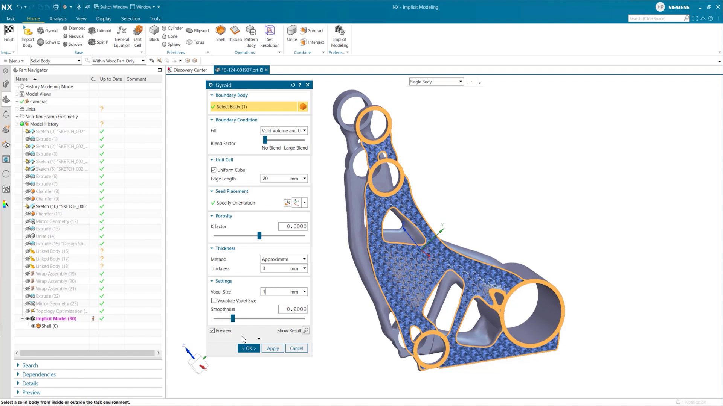Create an Ellipsoid primitive
Image resolution: width=723 pixels, height=406 pixels.
[x=197, y=30]
